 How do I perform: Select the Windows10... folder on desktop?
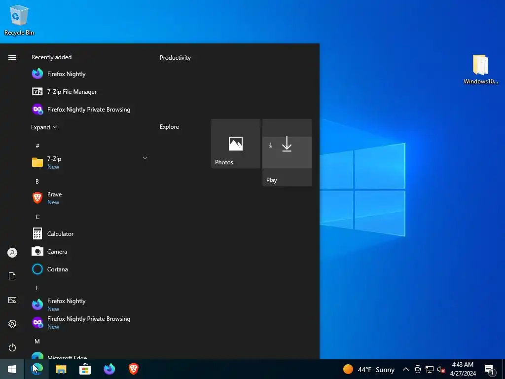click(480, 70)
